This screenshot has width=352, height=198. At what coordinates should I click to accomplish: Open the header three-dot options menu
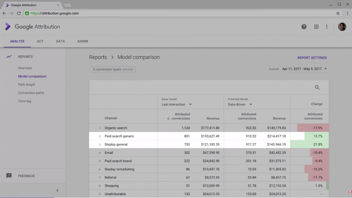(x=327, y=27)
